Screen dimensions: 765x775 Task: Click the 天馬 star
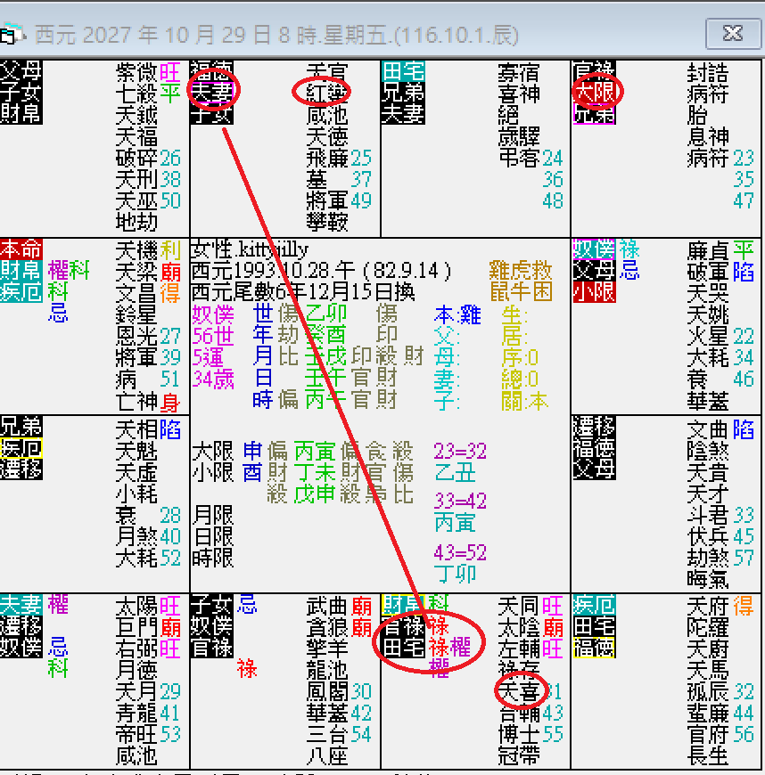tap(708, 671)
